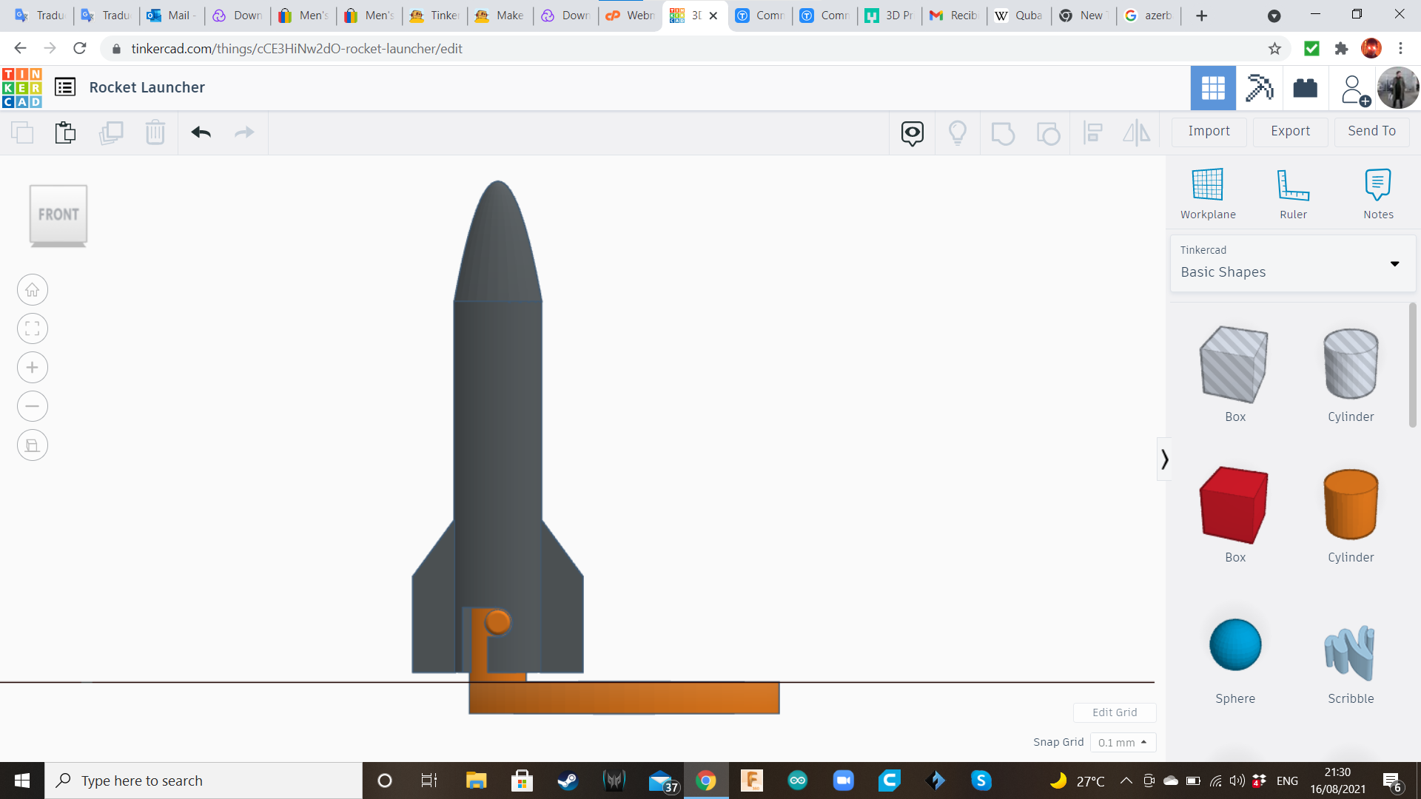Open the Workplane tool
The width and height of the screenshot is (1421, 799).
[1207, 192]
